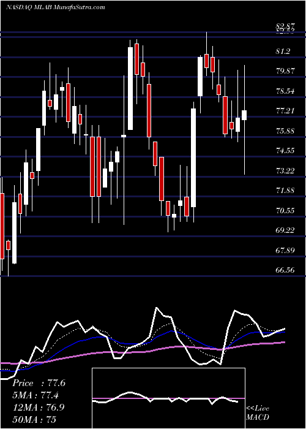The width and height of the screenshot is (306, 429).
Task: Click inside the Live MACD inset chart
Action: (168, 398)
